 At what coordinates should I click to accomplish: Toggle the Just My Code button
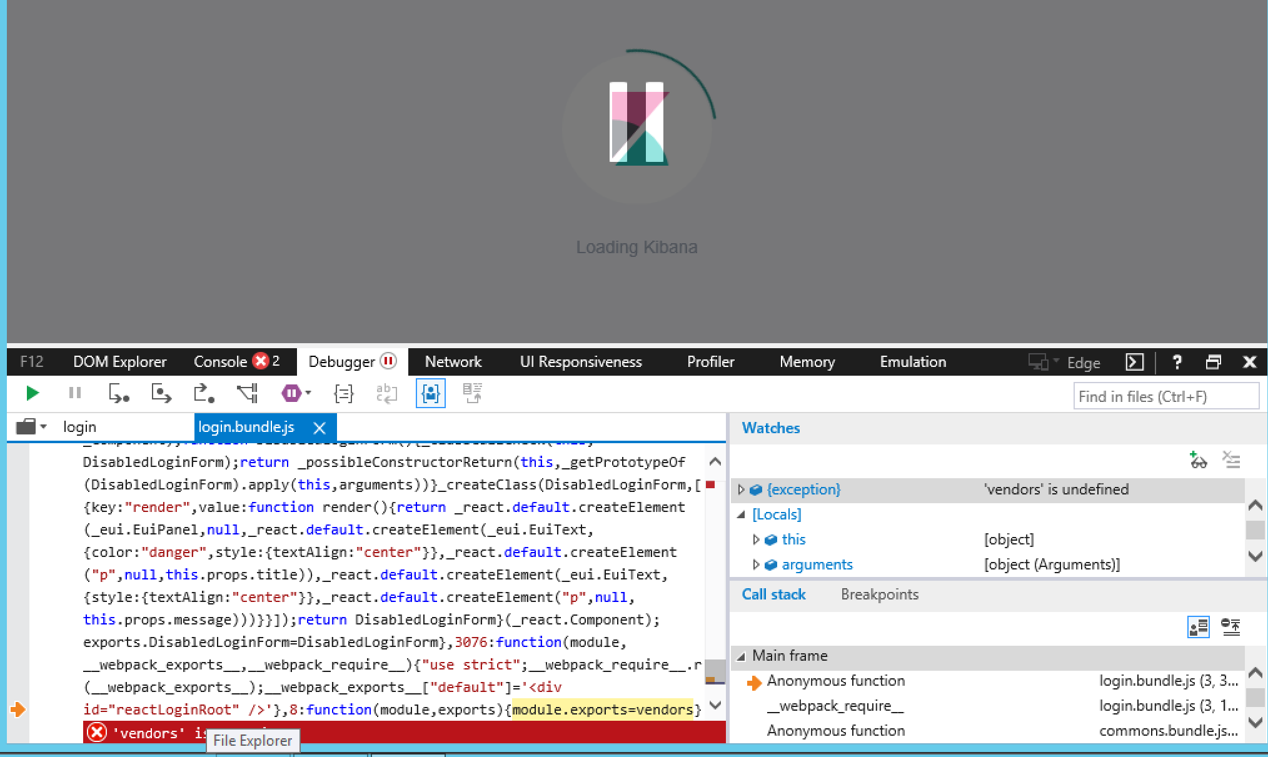click(x=430, y=393)
